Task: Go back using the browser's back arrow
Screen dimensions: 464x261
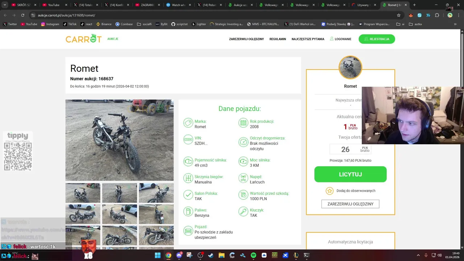Action: (5, 15)
